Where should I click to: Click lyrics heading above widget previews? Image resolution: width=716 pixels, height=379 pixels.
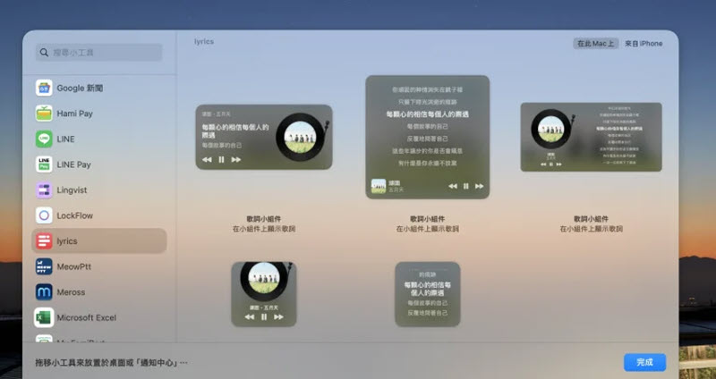point(204,41)
